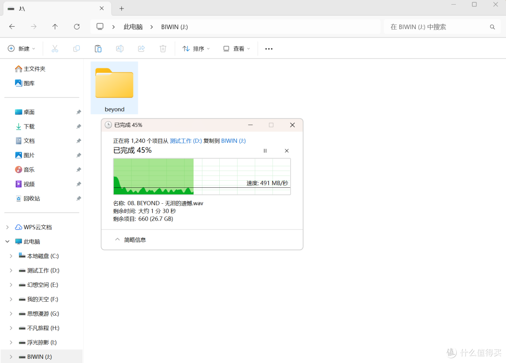Click the Share icon in toolbar
Image resolution: width=506 pixels, height=363 pixels.
[141, 49]
